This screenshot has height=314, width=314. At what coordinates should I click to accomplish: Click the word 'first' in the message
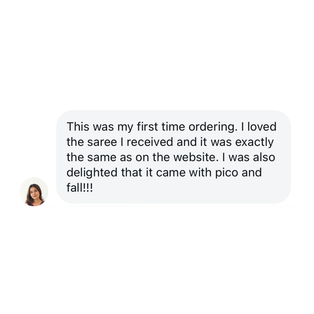point(147,127)
